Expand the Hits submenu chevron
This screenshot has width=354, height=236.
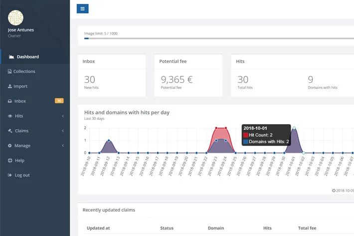point(63,116)
